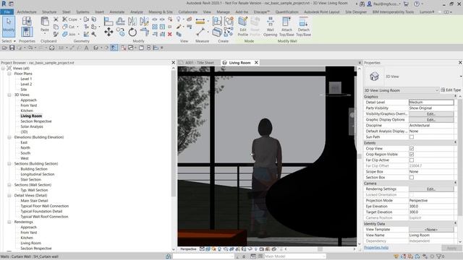Open the Properties help link
Image resolution: width=463 pixels, height=260 pixels.
(x=376, y=248)
